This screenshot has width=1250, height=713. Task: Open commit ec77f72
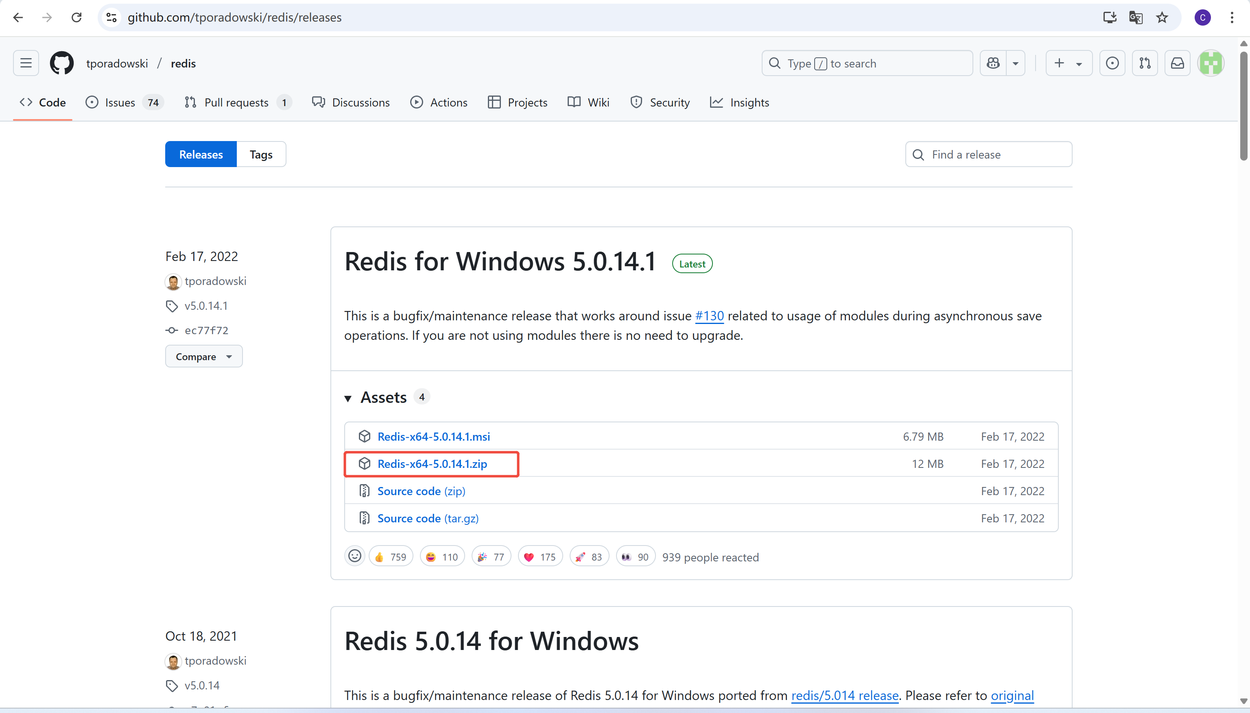(x=206, y=330)
